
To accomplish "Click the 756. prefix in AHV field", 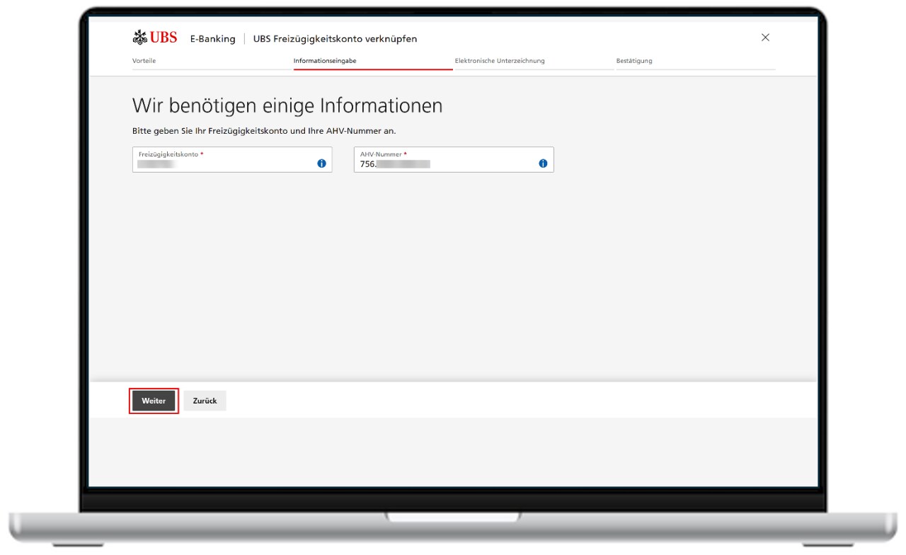I will pos(367,164).
